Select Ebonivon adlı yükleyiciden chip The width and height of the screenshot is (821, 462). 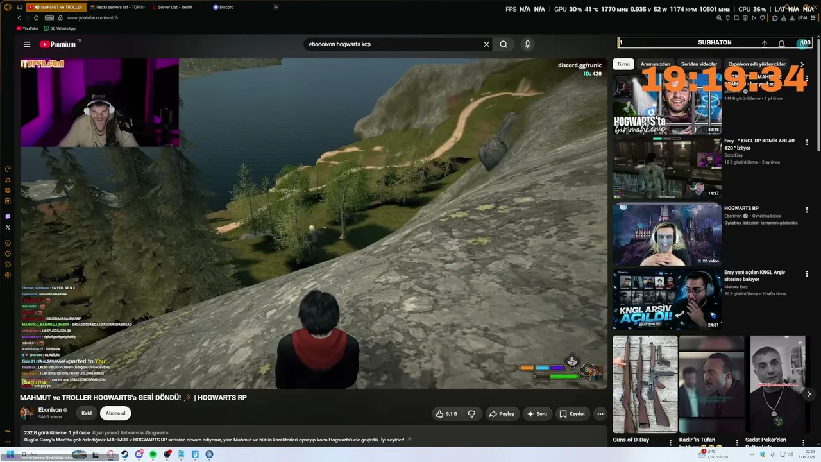(757, 64)
